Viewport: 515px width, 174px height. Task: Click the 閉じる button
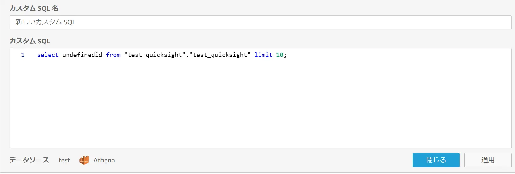point(436,160)
